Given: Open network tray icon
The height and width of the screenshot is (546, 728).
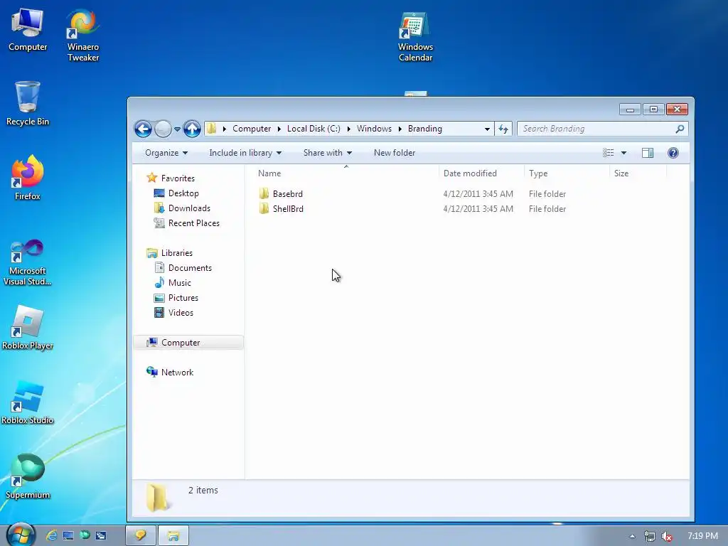Looking at the screenshot, I should click(650, 536).
